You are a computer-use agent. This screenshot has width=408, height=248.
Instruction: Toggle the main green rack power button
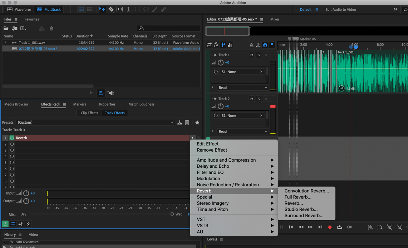5,224
